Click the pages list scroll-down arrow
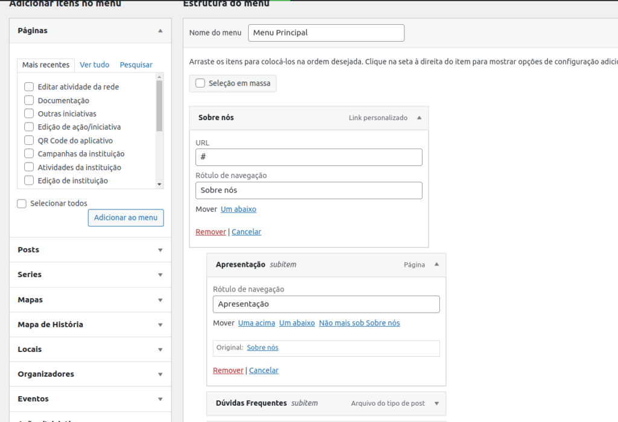 [159, 184]
